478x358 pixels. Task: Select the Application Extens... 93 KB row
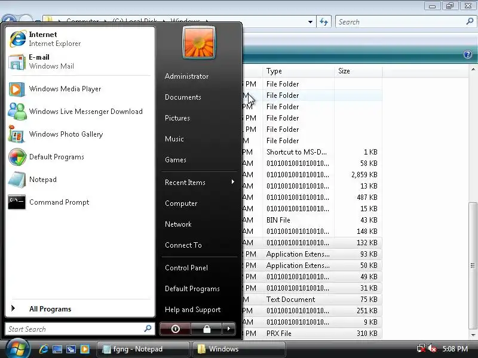pyautogui.click(x=312, y=254)
